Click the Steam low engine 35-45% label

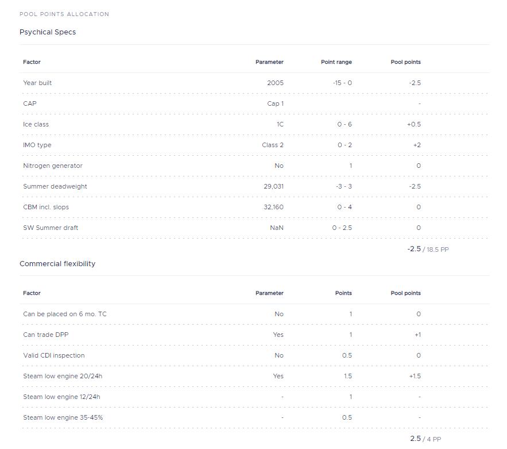click(63, 417)
